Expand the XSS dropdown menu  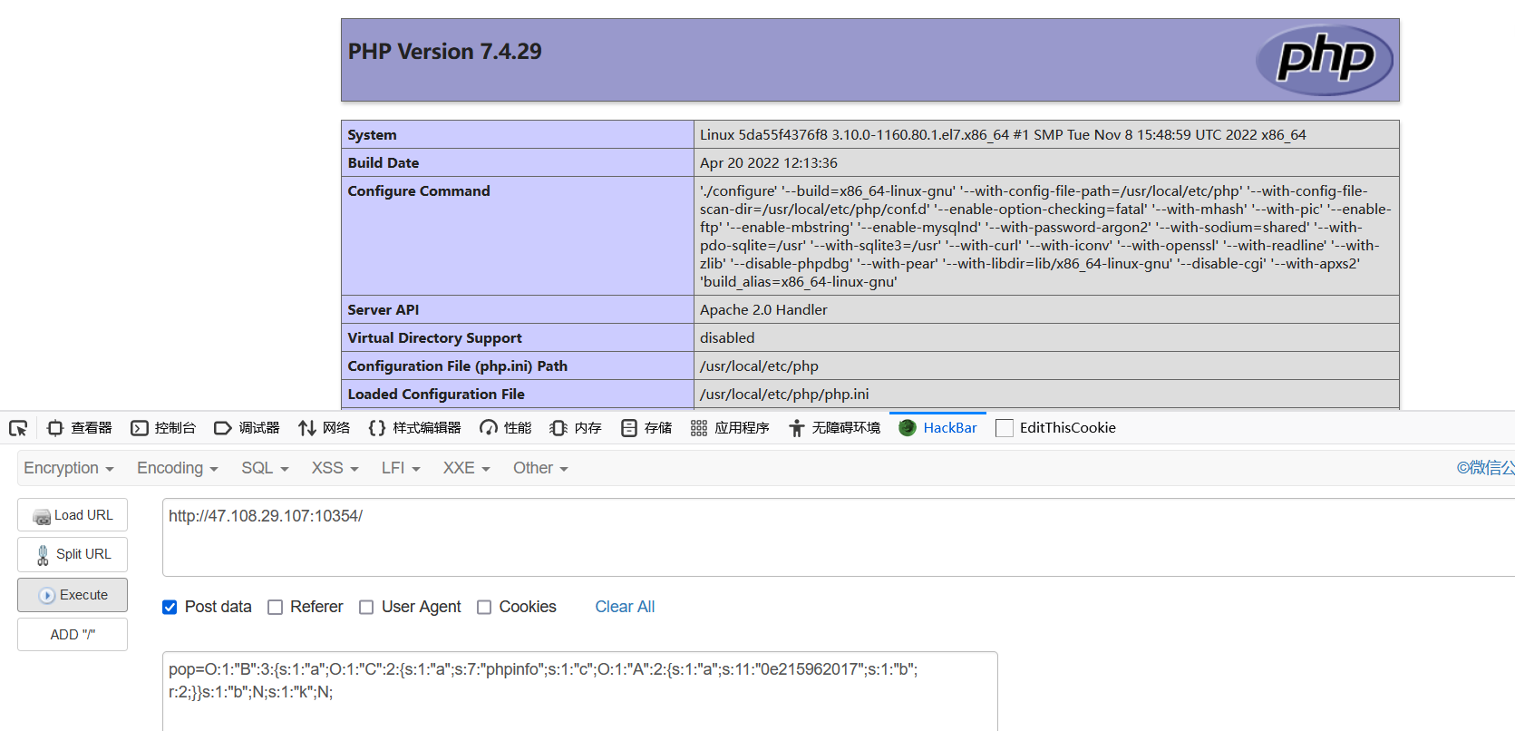coord(335,468)
